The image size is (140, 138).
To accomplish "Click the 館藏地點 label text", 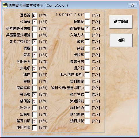I will tap(77, 28).
